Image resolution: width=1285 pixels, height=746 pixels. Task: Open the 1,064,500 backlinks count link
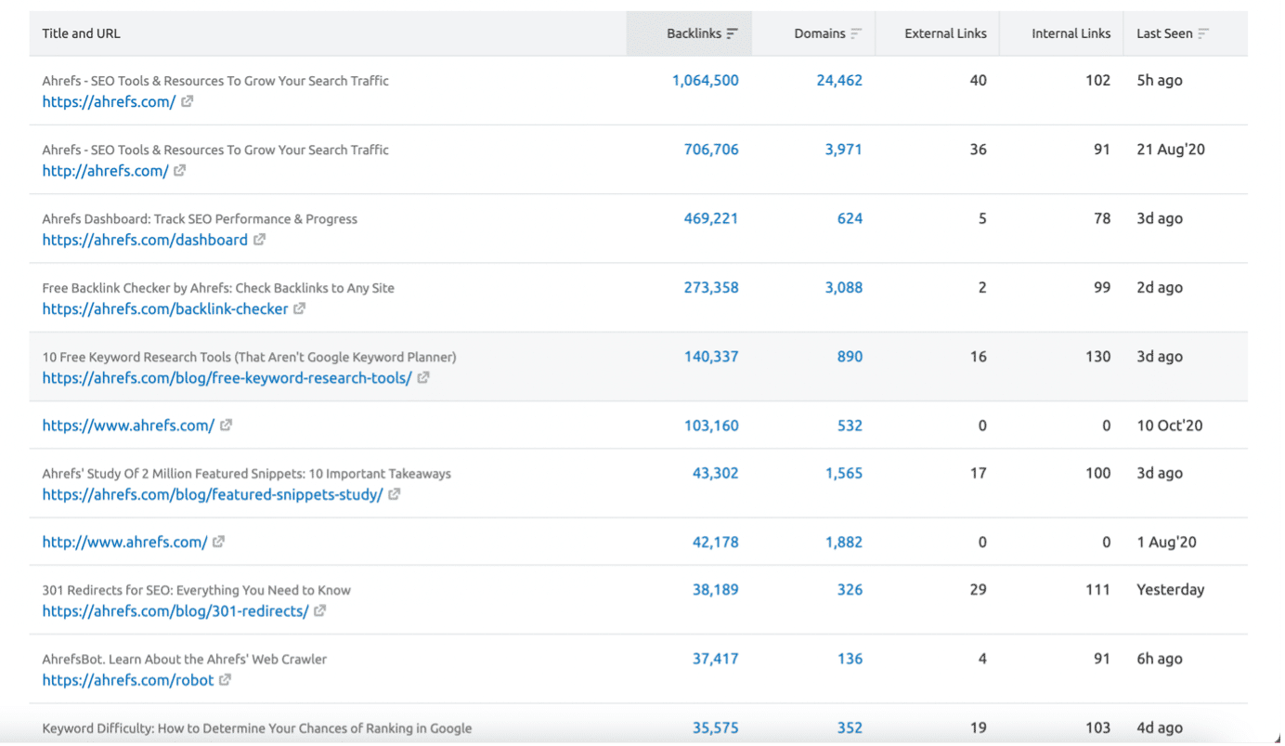[x=705, y=81]
